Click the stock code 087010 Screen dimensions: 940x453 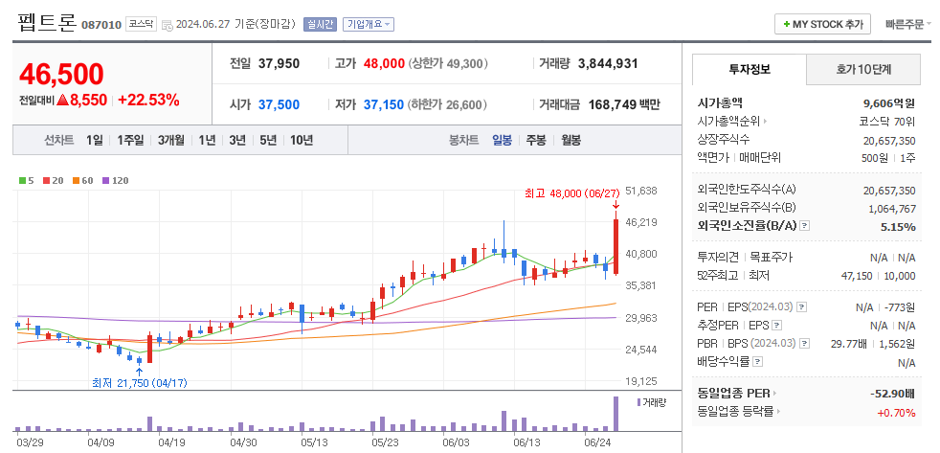pos(101,25)
